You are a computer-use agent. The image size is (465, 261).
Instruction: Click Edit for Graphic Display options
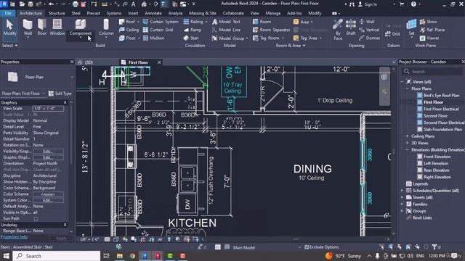48,157
